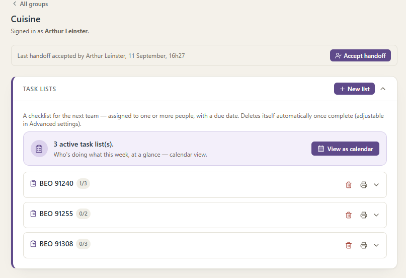
Task: Create a new task list
Action: coord(354,89)
